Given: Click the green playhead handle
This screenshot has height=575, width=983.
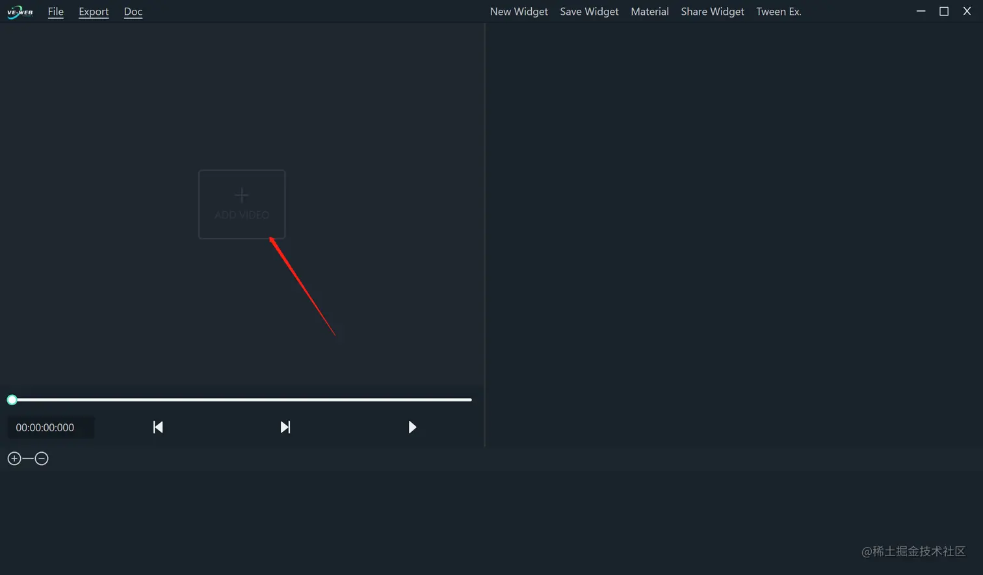Looking at the screenshot, I should [x=12, y=399].
